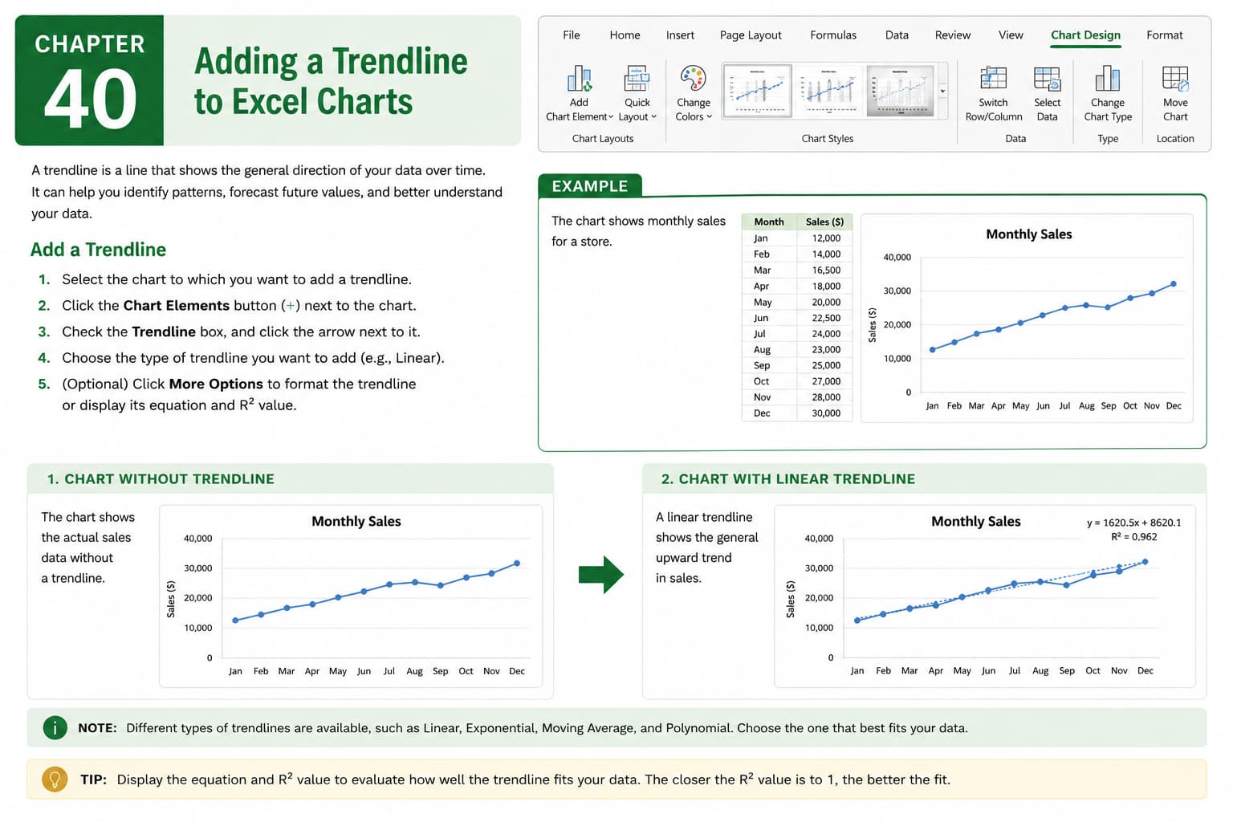The image size is (1233, 822).
Task: Click the 22,500 cell in the Jun row
Action: point(824,318)
